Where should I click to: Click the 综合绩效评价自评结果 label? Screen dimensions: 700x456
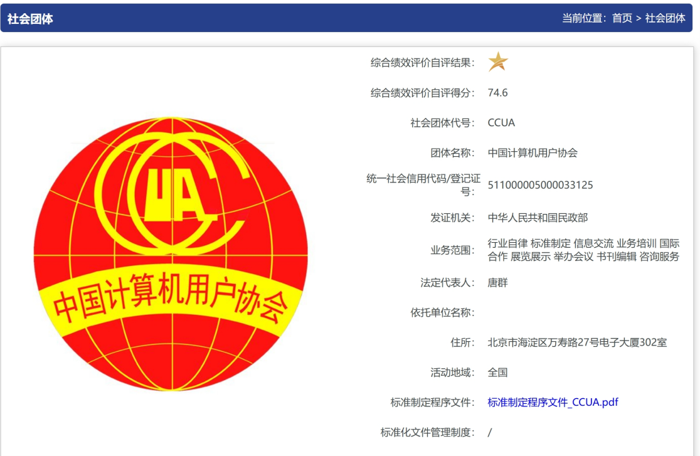coord(422,63)
